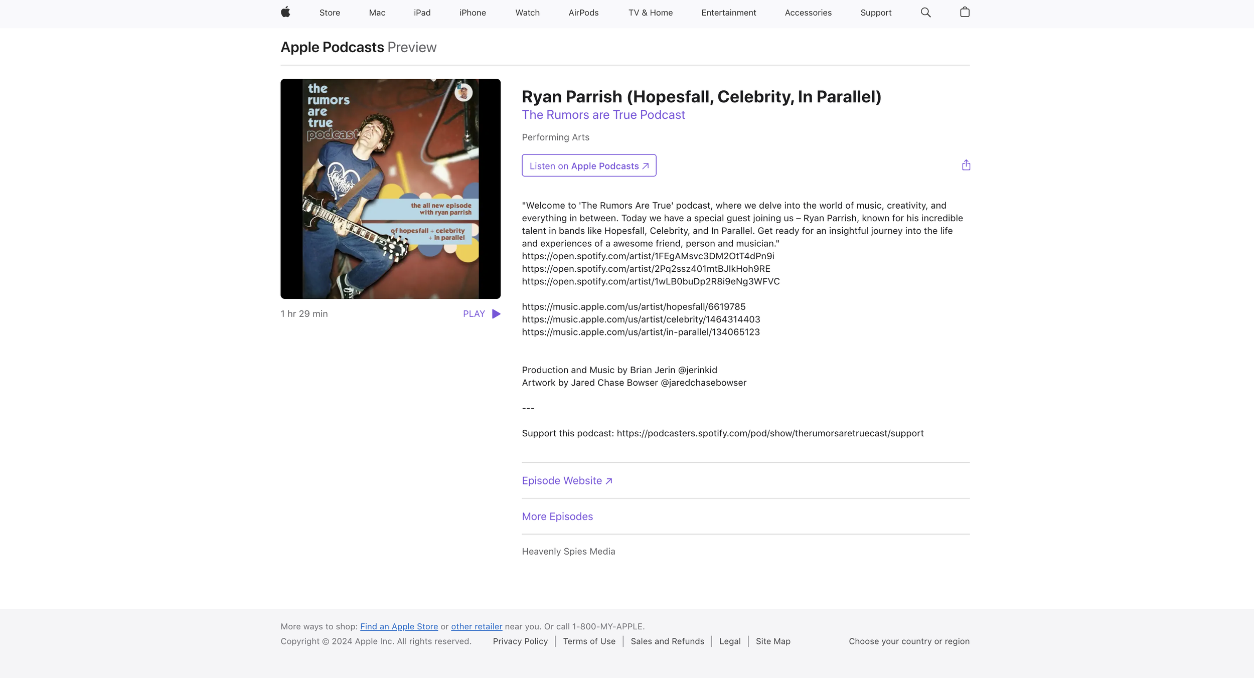Click the Spotify URL ending 2Pq2ssz401mtBJIkHoh9RE
This screenshot has height=678, width=1254.
click(646, 269)
